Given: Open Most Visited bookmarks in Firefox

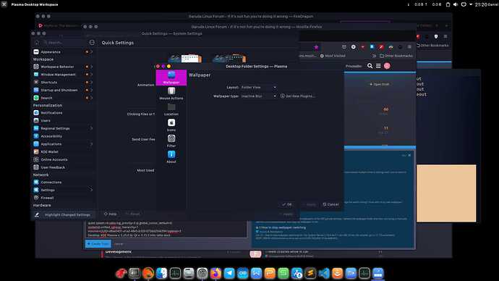Looking at the screenshot, I should pyautogui.click(x=333, y=56).
